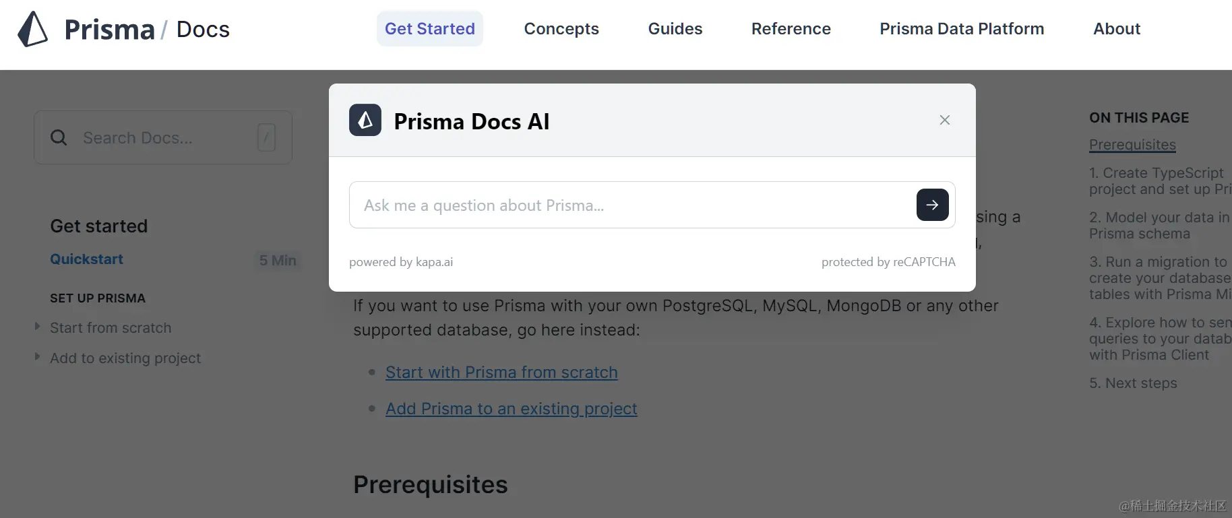This screenshot has width=1232, height=518.
Task: Follow Start with Prisma from scratch link
Action: click(x=501, y=373)
